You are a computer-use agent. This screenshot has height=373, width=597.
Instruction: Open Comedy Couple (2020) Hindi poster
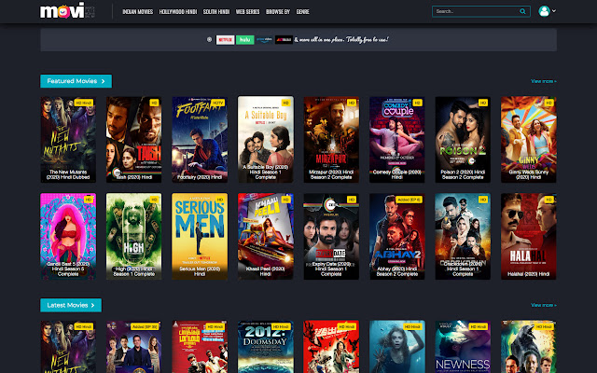click(396, 140)
